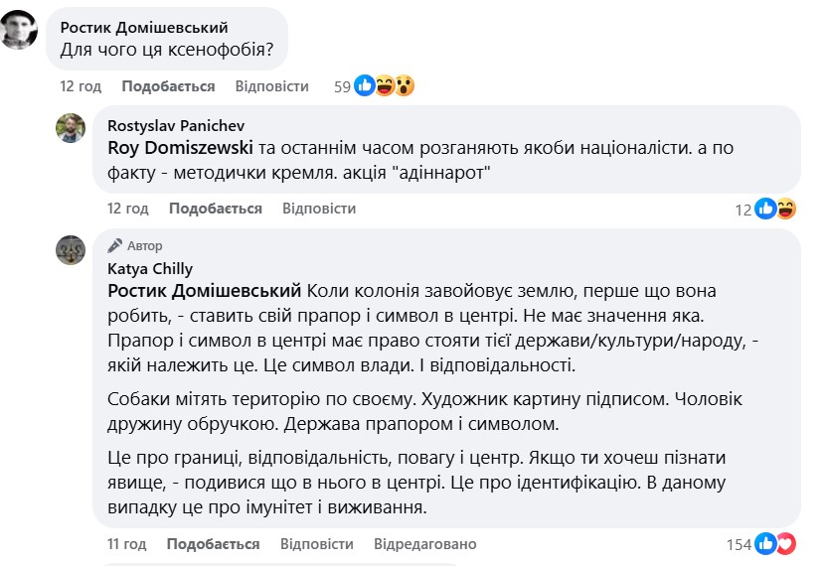Open the Відредаговано edit history link
825x566 pixels.
pyautogui.click(x=424, y=544)
